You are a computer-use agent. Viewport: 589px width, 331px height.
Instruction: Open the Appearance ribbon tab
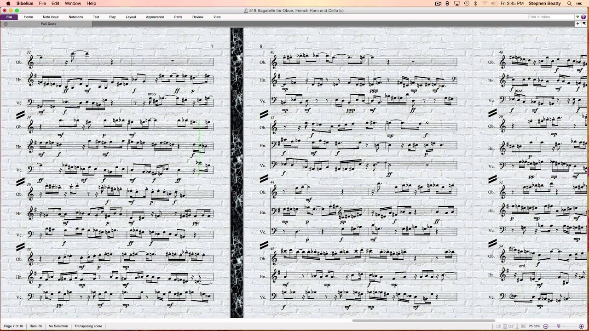pos(155,17)
